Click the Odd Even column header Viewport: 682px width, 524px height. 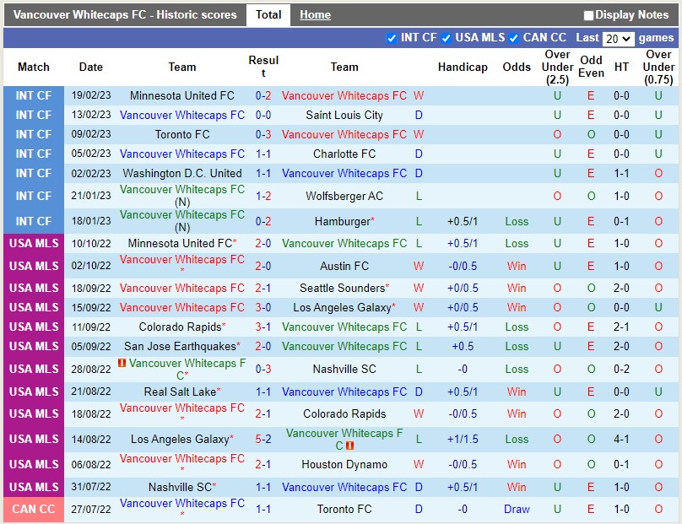(x=591, y=67)
